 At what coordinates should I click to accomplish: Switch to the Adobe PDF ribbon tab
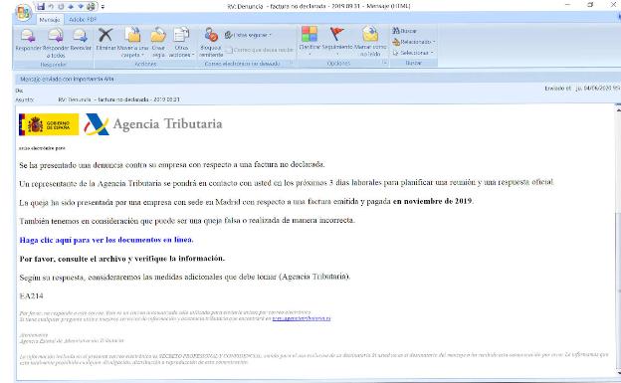83,20
